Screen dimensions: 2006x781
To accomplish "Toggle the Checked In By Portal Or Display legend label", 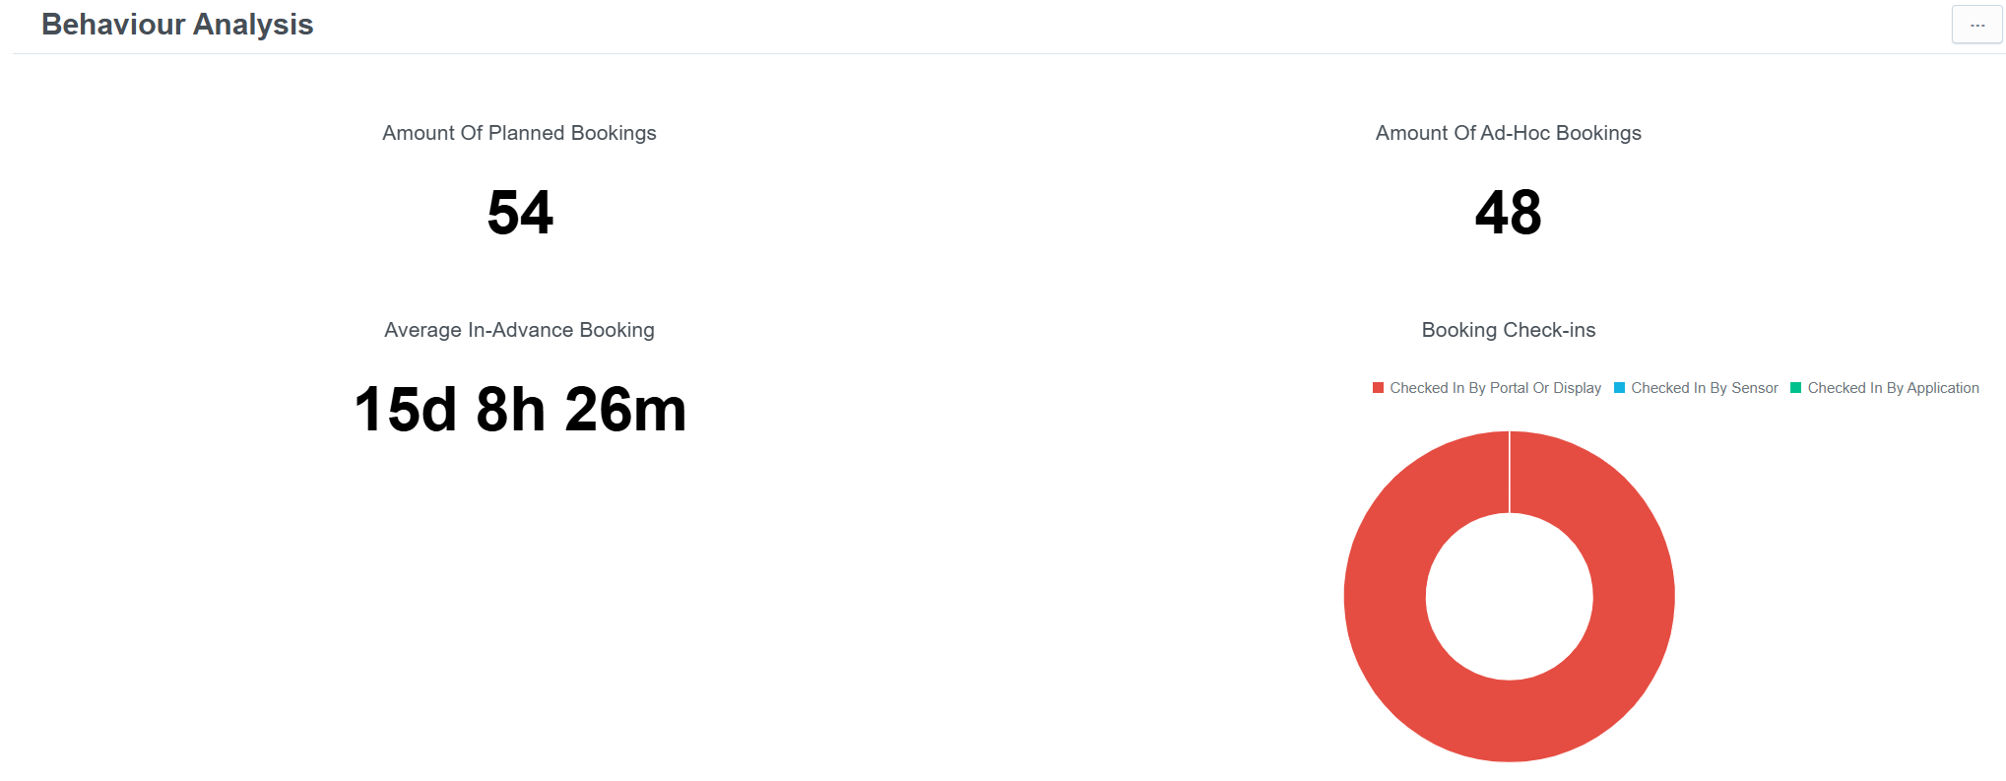I will point(1495,388).
